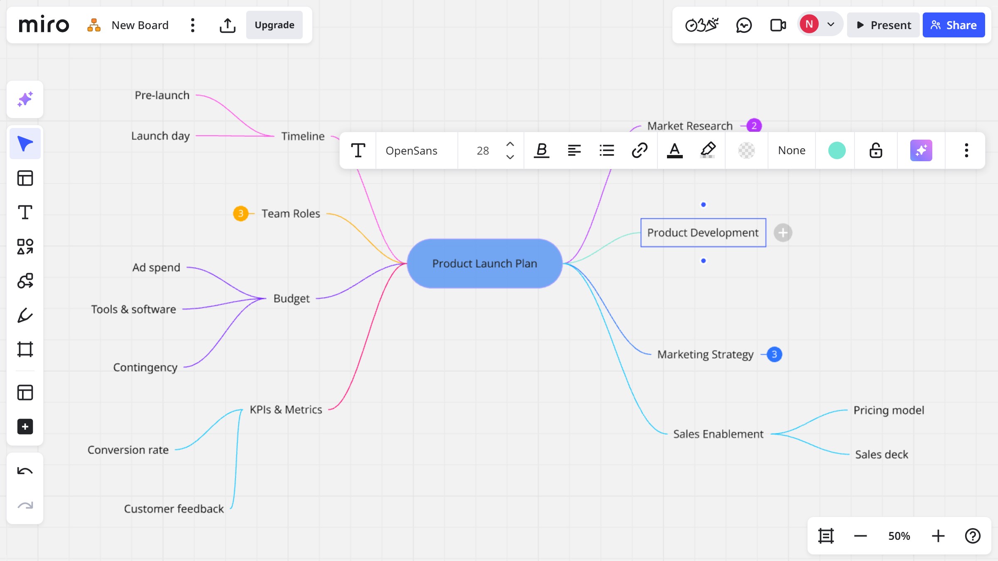Toggle bold text formatting
The width and height of the screenshot is (998, 561).
(541, 150)
